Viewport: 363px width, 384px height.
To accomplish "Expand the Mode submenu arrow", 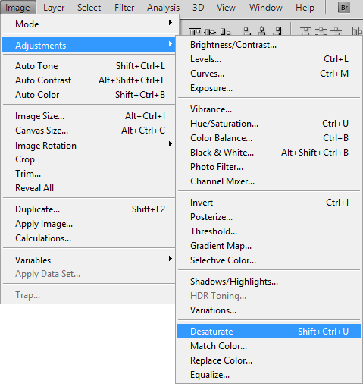I will [171, 23].
